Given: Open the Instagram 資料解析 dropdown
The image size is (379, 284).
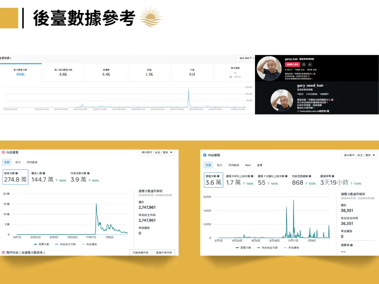Looking at the screenshot, I should (157, 152).
